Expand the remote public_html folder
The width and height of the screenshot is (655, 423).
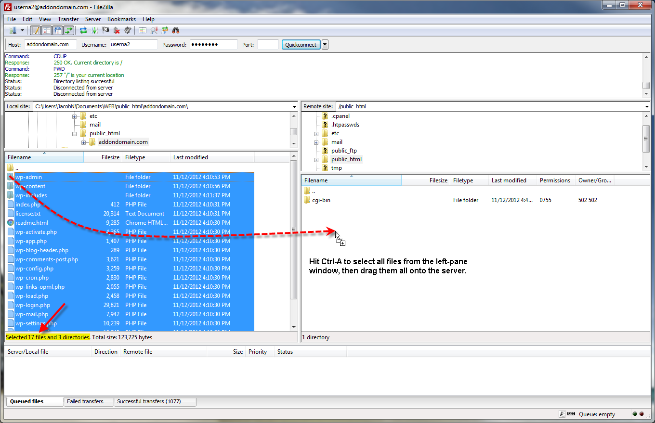316,159
